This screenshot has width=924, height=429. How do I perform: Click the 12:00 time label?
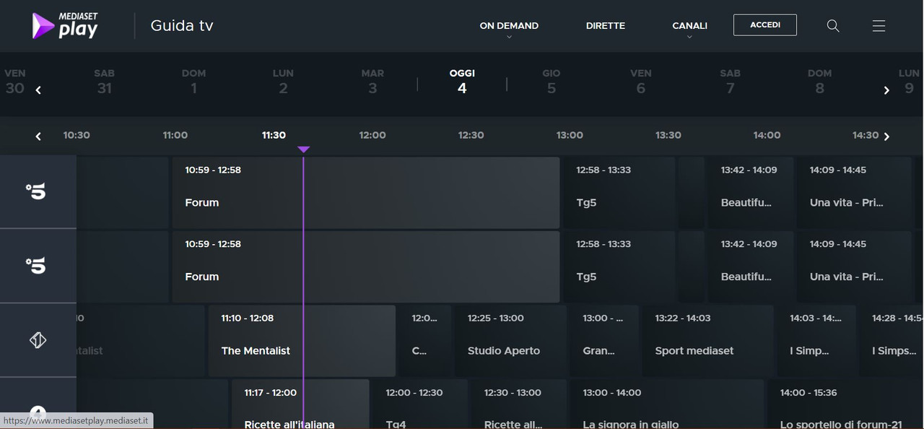[372, 135]
